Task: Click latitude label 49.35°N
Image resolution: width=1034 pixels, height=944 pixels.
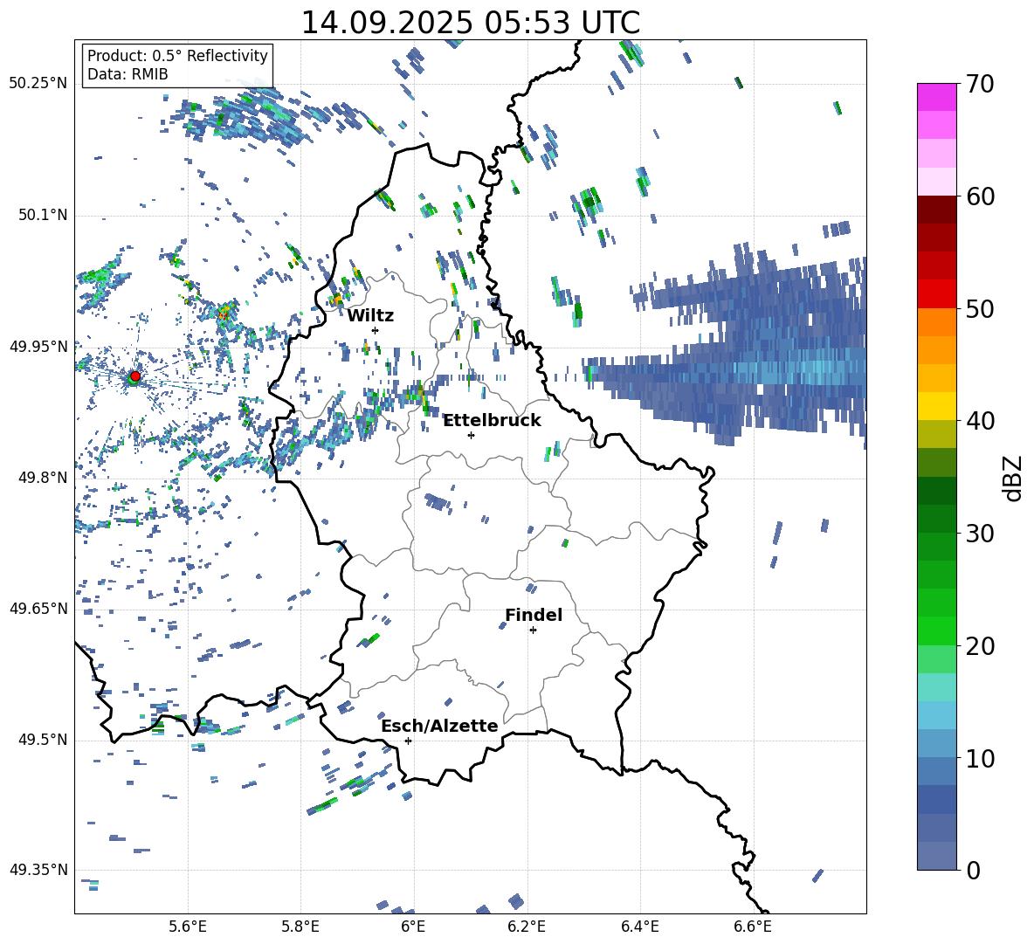Action: pyautogui.click(x=38, y=870)
